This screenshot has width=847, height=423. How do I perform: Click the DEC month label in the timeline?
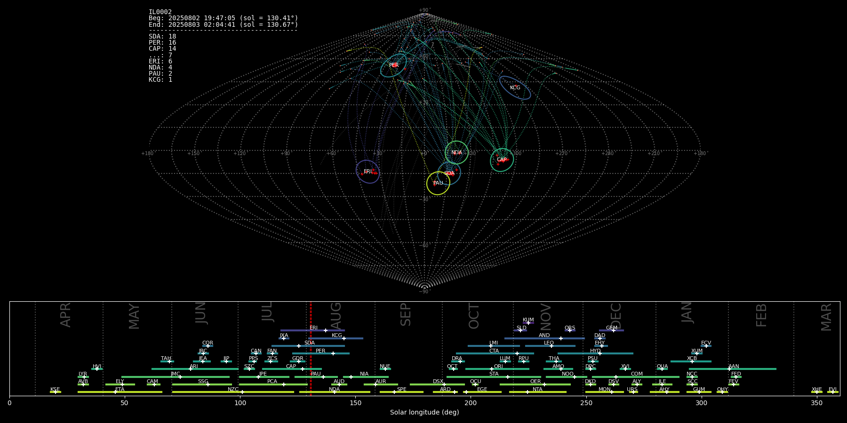coord(616,316)
